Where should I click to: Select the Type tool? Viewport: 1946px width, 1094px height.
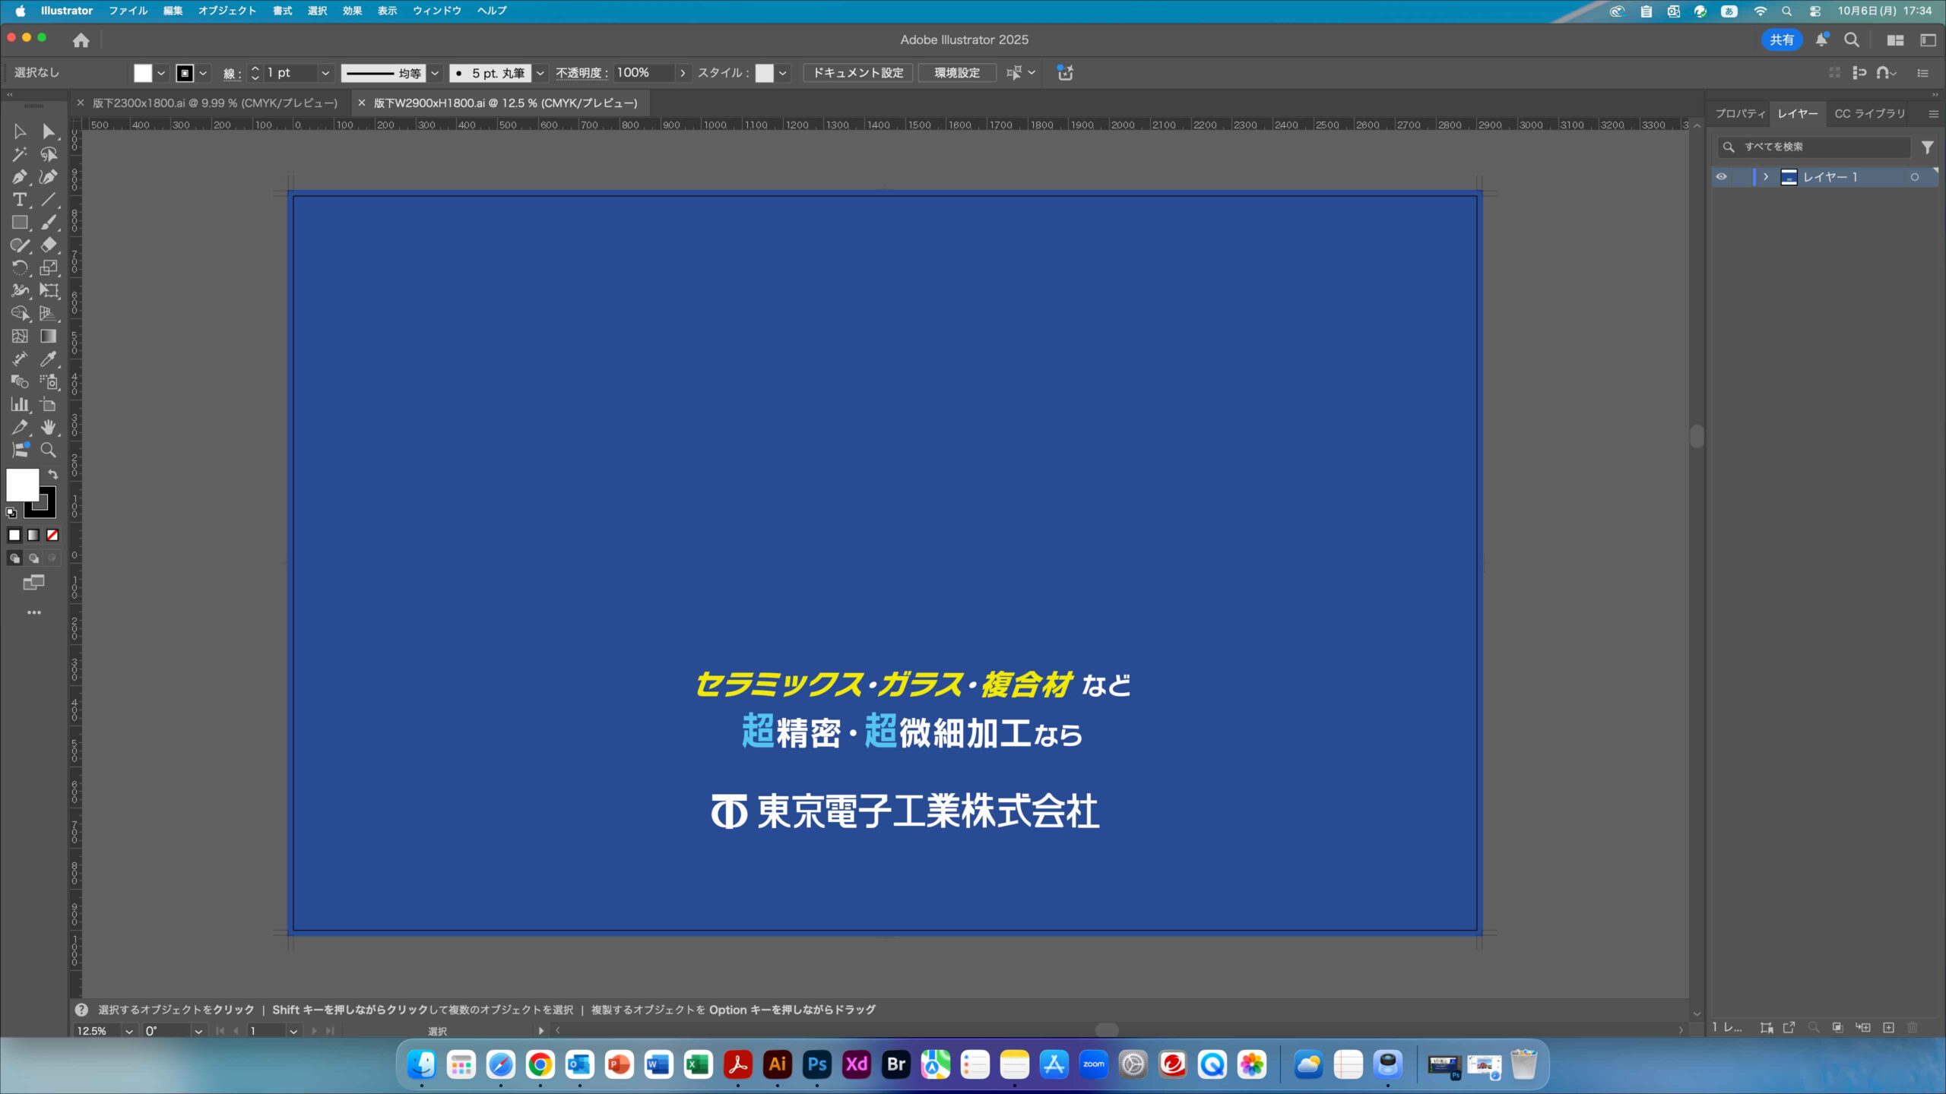19,200
